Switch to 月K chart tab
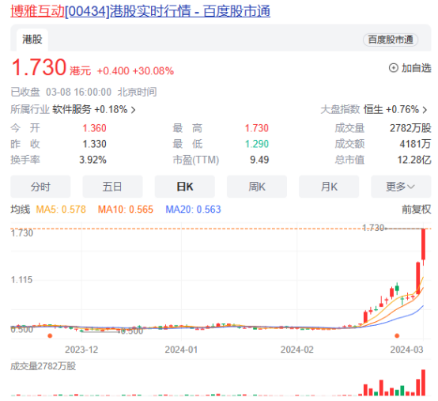 tap(329, 187)
